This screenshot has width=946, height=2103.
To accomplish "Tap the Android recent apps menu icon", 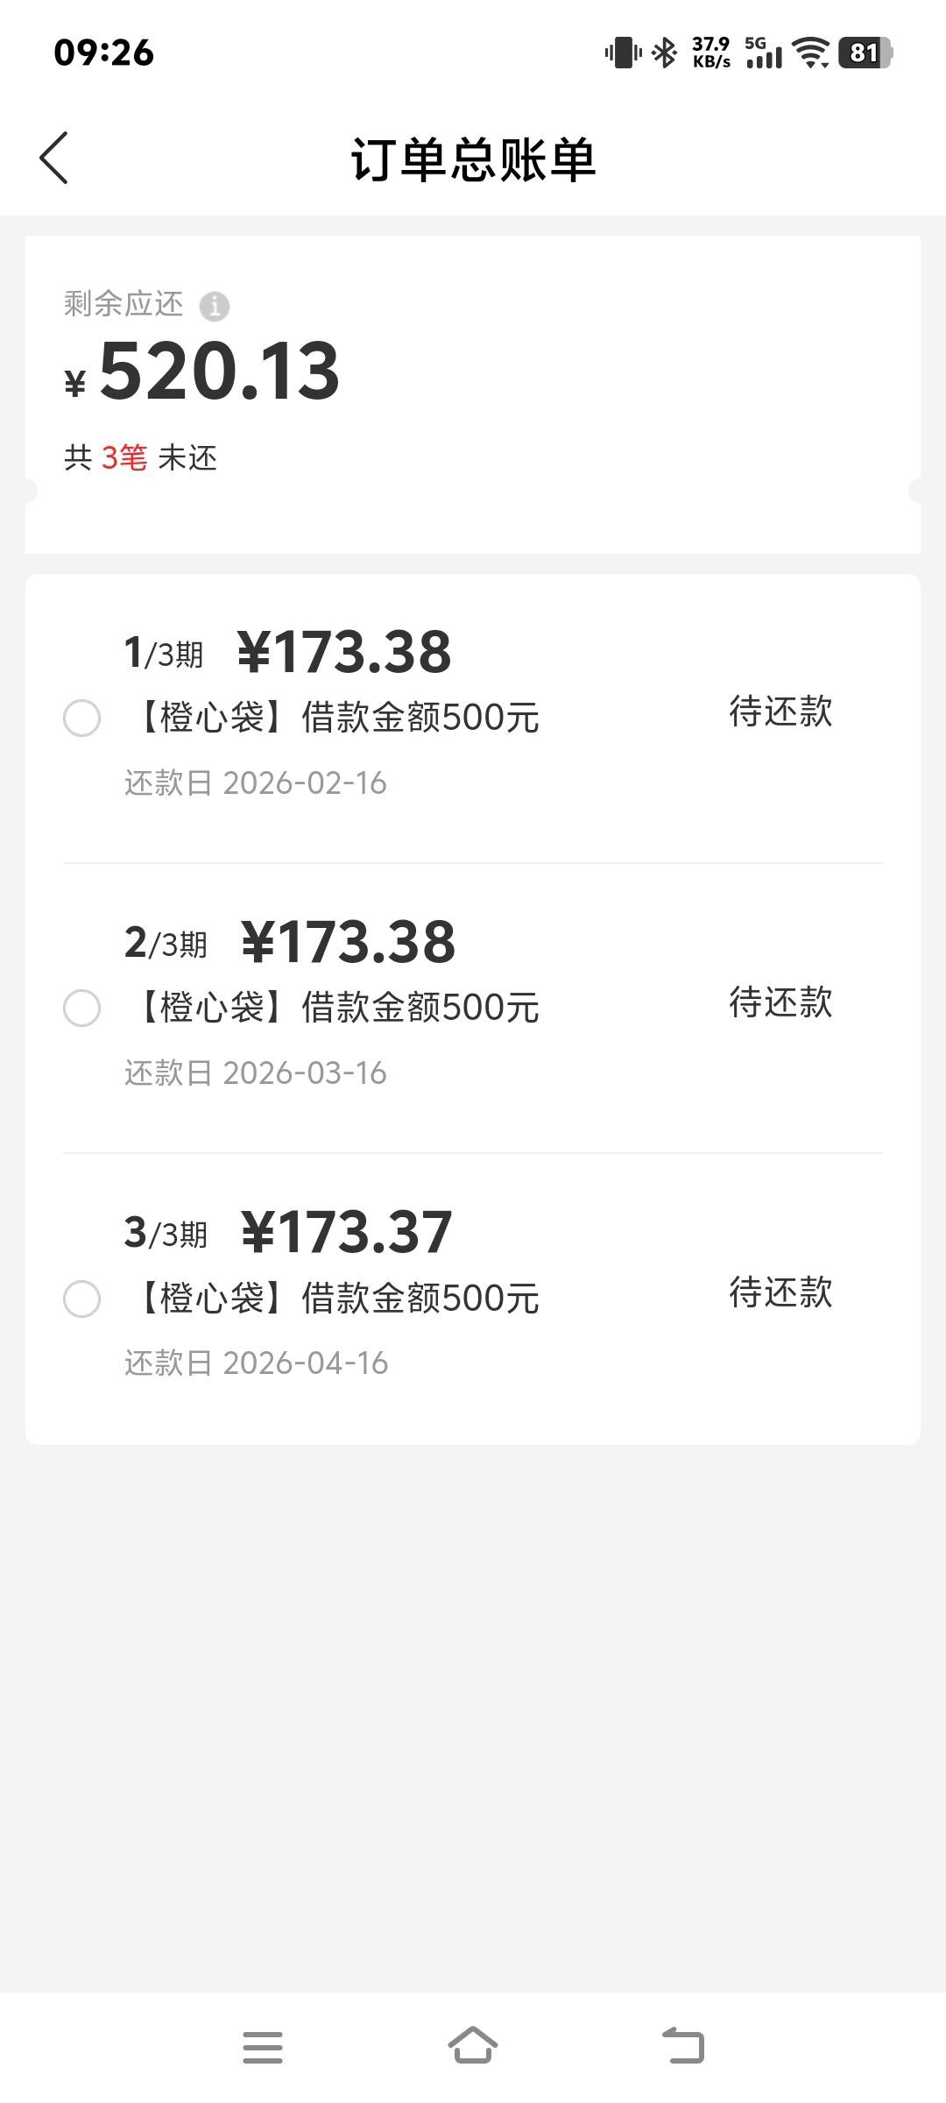I will 263,2047.
